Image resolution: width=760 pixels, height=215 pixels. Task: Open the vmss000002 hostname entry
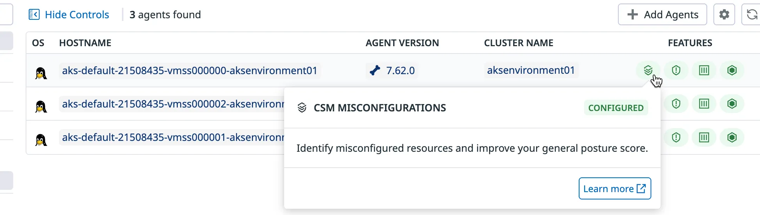point(172,104)
